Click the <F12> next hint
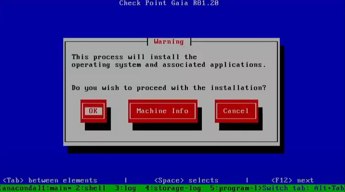 tap(292, 180)
